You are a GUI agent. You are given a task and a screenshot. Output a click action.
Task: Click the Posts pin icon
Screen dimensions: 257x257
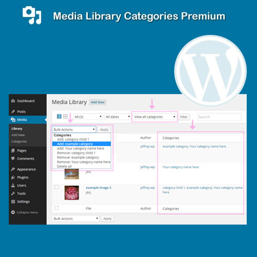(13, 112)
